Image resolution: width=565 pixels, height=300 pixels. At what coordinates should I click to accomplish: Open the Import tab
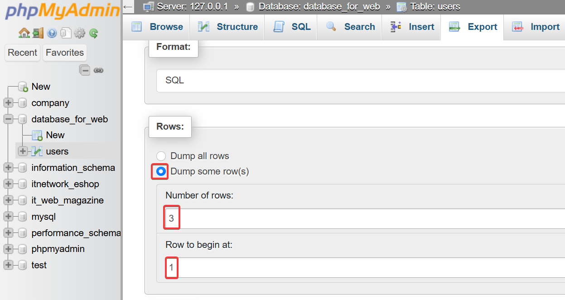coord(536,27)
